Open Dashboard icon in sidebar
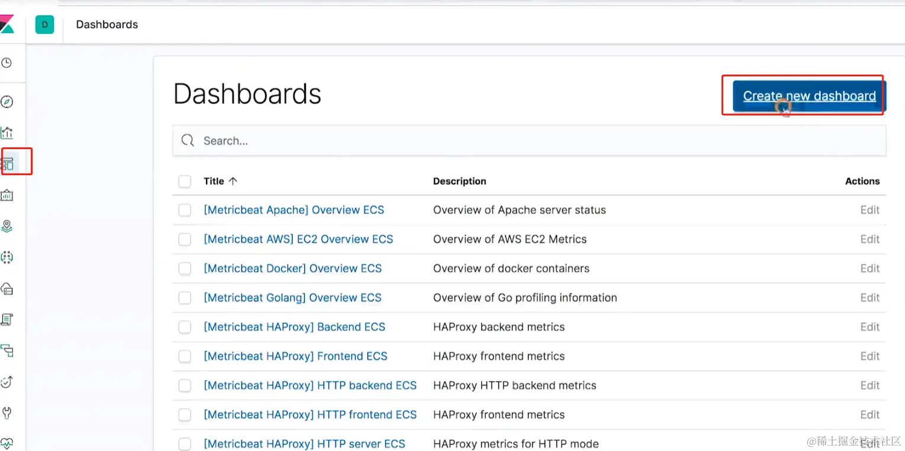Image resolution: width=905 pixels, height=451 pixels. 8,163
